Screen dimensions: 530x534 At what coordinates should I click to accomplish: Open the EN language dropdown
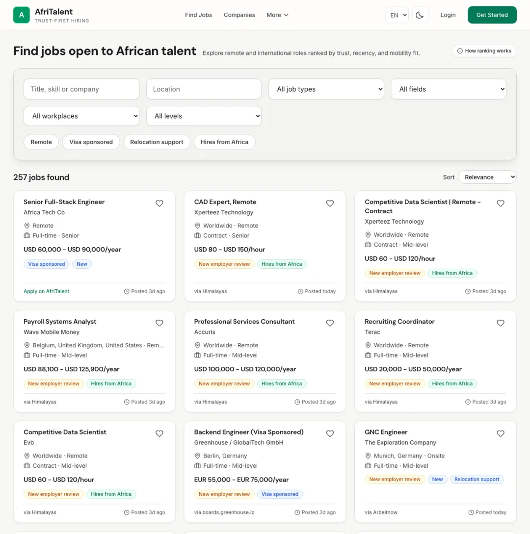397,15
